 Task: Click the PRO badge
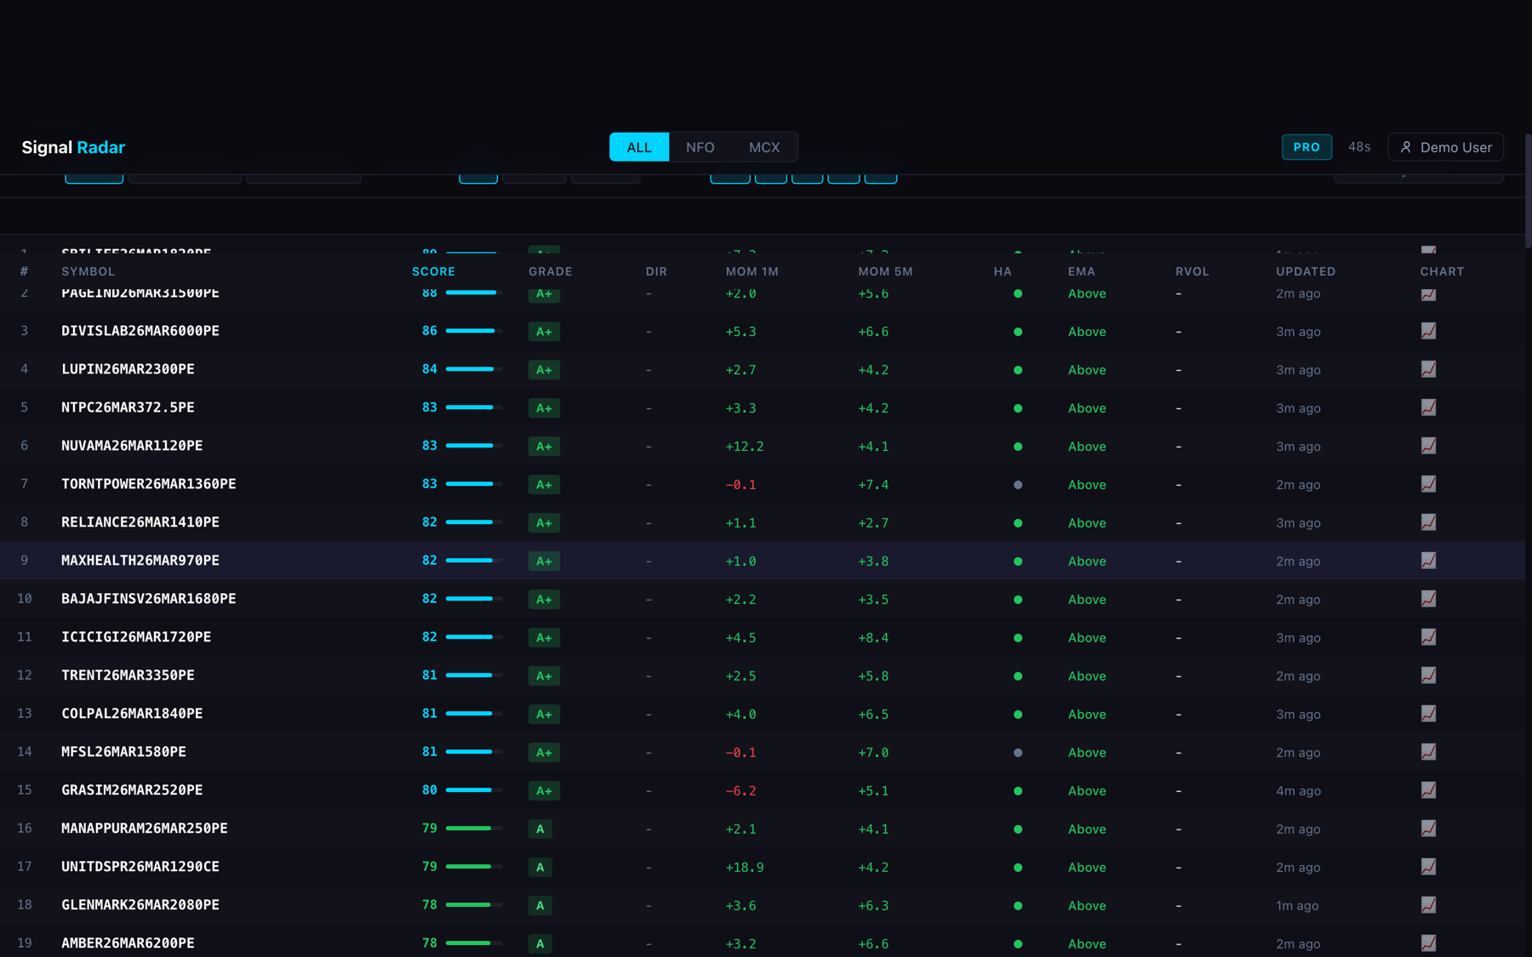(1306, 146)
